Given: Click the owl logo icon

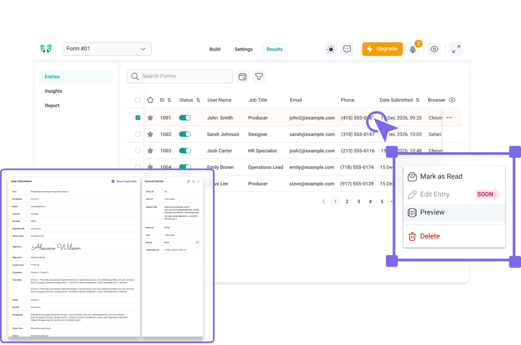Looking at the screenshot, I should (x=46, y=49).
